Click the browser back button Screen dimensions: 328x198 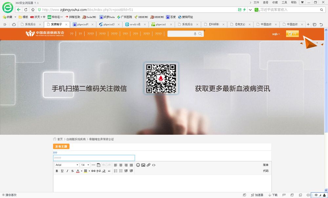(x=19, y=10)
